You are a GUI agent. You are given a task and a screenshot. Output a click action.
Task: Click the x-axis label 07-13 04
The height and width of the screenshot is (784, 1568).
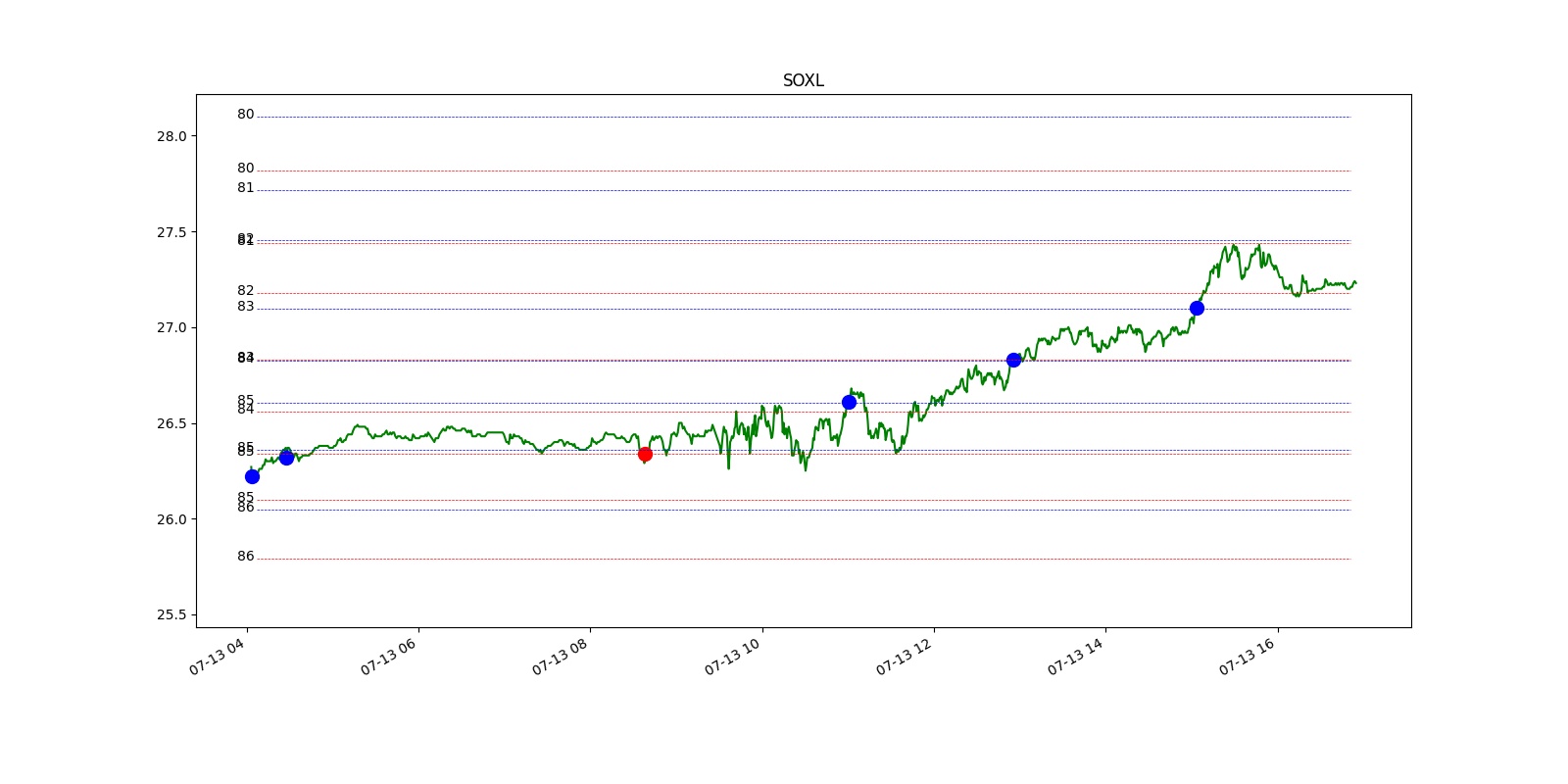(x=217, y=657)
